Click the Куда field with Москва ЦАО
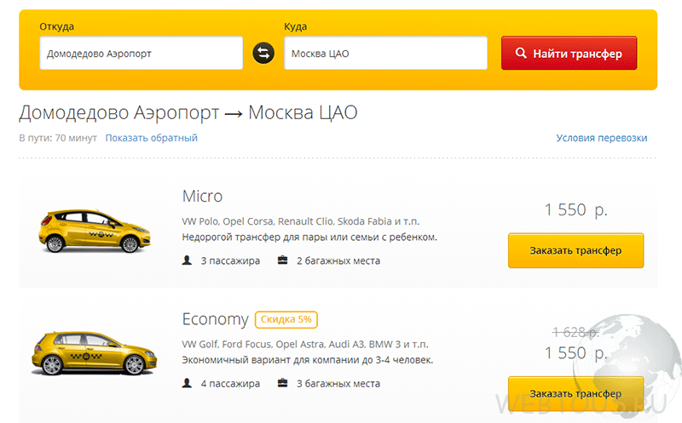The width and height of the screenshot is (682, 423). pyautogui.click(x=385, y=53)
